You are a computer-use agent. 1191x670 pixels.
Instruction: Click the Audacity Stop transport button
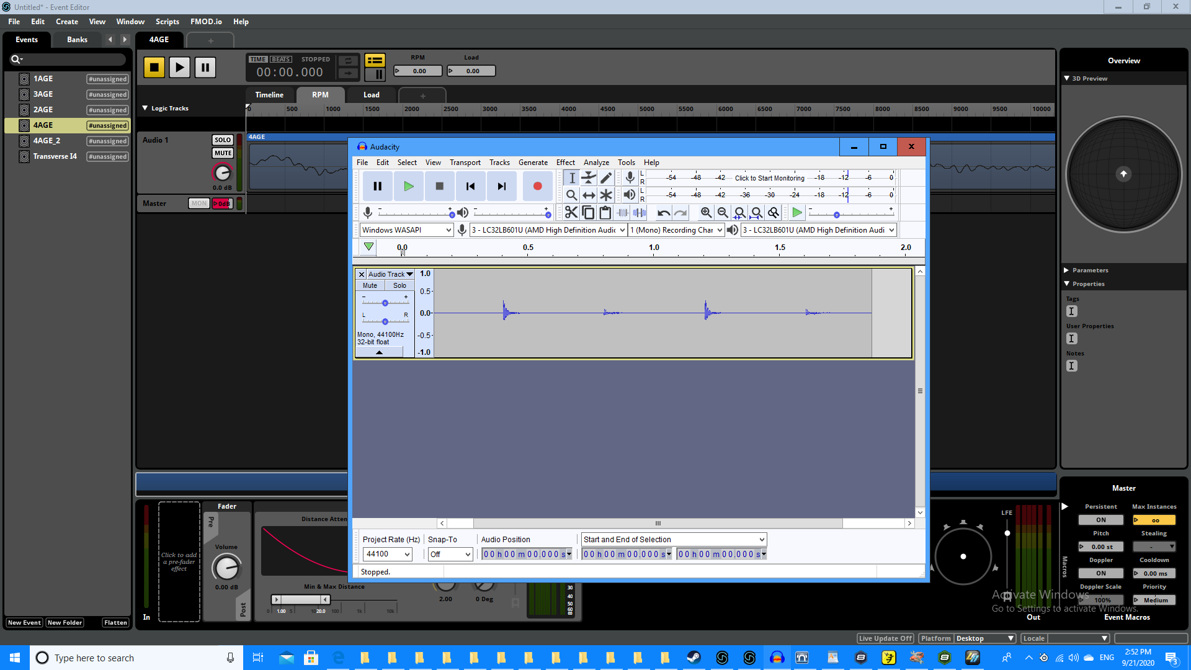click(439, 186)
